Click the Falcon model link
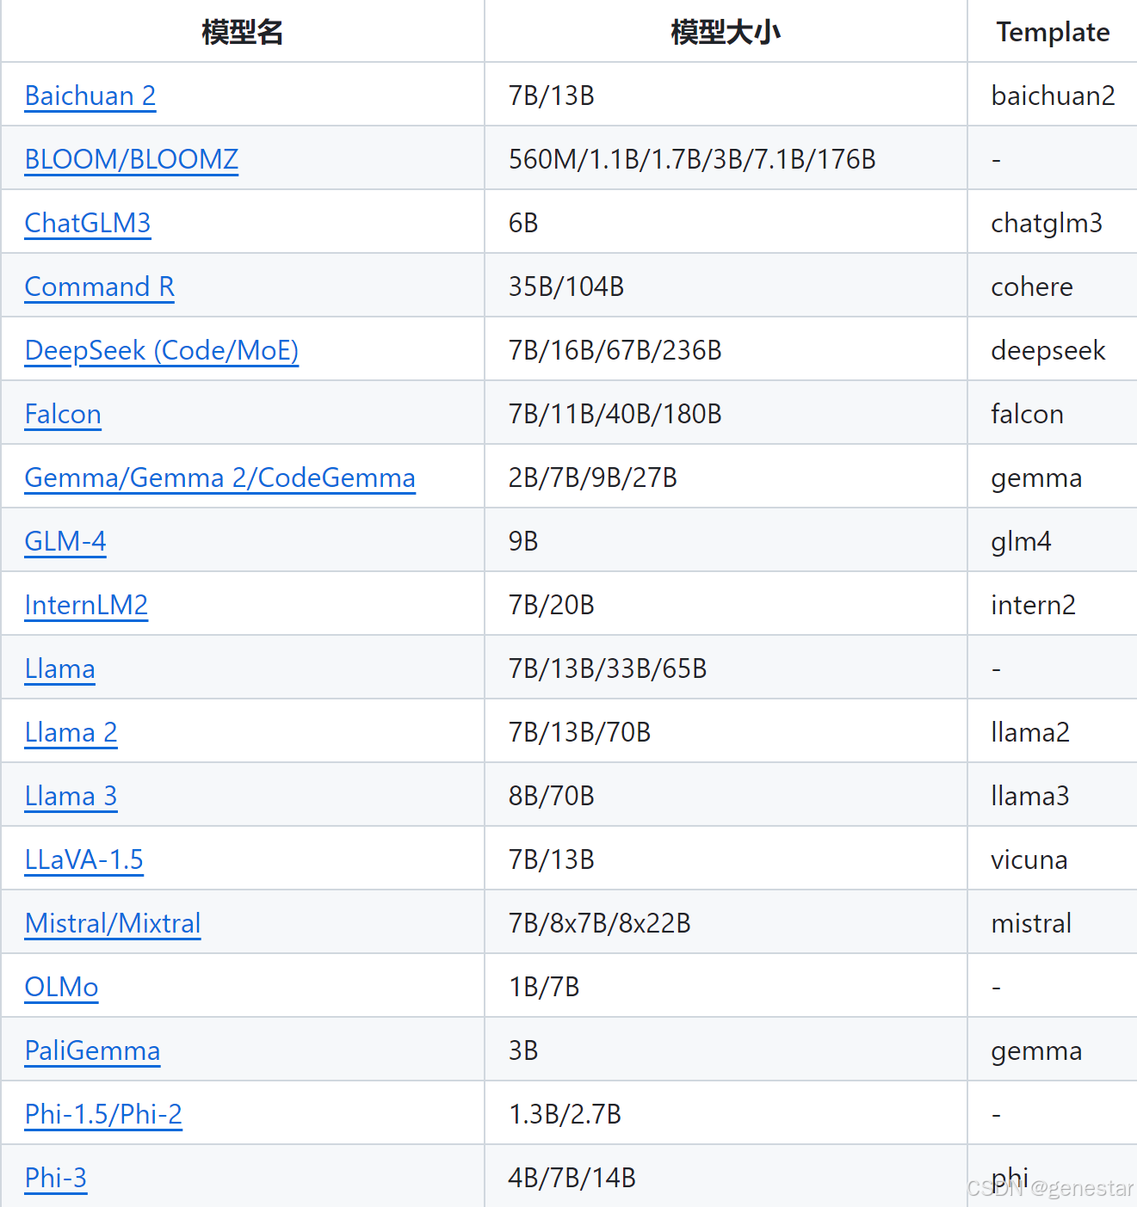This screenshot has width=1137, height=1207. [x=63, y=414]
